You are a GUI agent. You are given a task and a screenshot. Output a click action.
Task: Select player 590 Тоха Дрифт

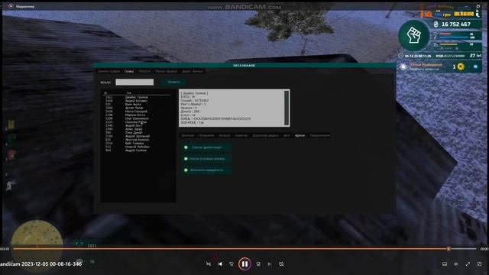click(136, 133)
